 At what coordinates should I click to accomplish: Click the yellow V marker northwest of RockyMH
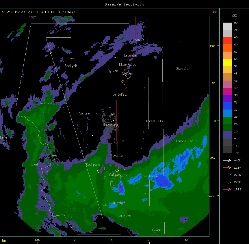[51, 53]
